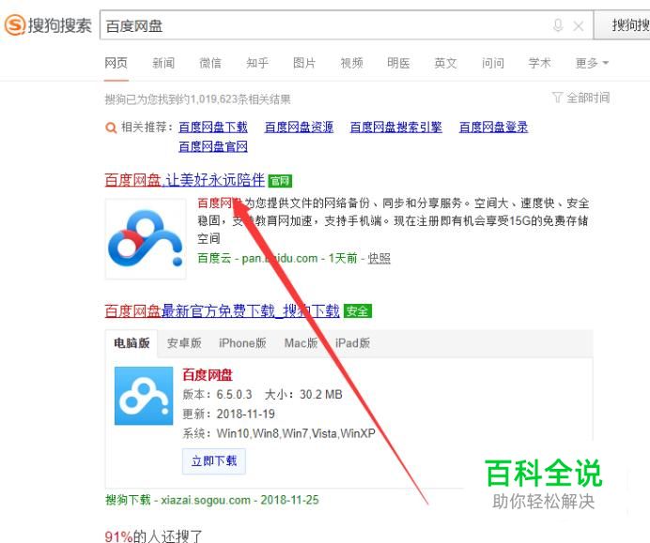Viewport: 650px width, 543px height.
Task: Click system text Win10,Win8,Win7,Vista,WinXP
Action: (296, 433)
